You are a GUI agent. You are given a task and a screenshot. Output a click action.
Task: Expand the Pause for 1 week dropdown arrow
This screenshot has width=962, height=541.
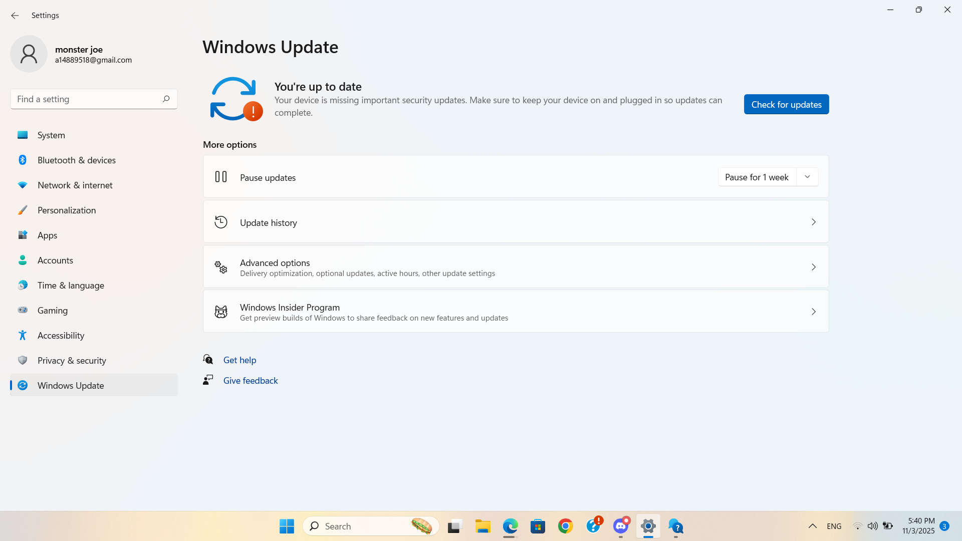[x=807, y=177]
